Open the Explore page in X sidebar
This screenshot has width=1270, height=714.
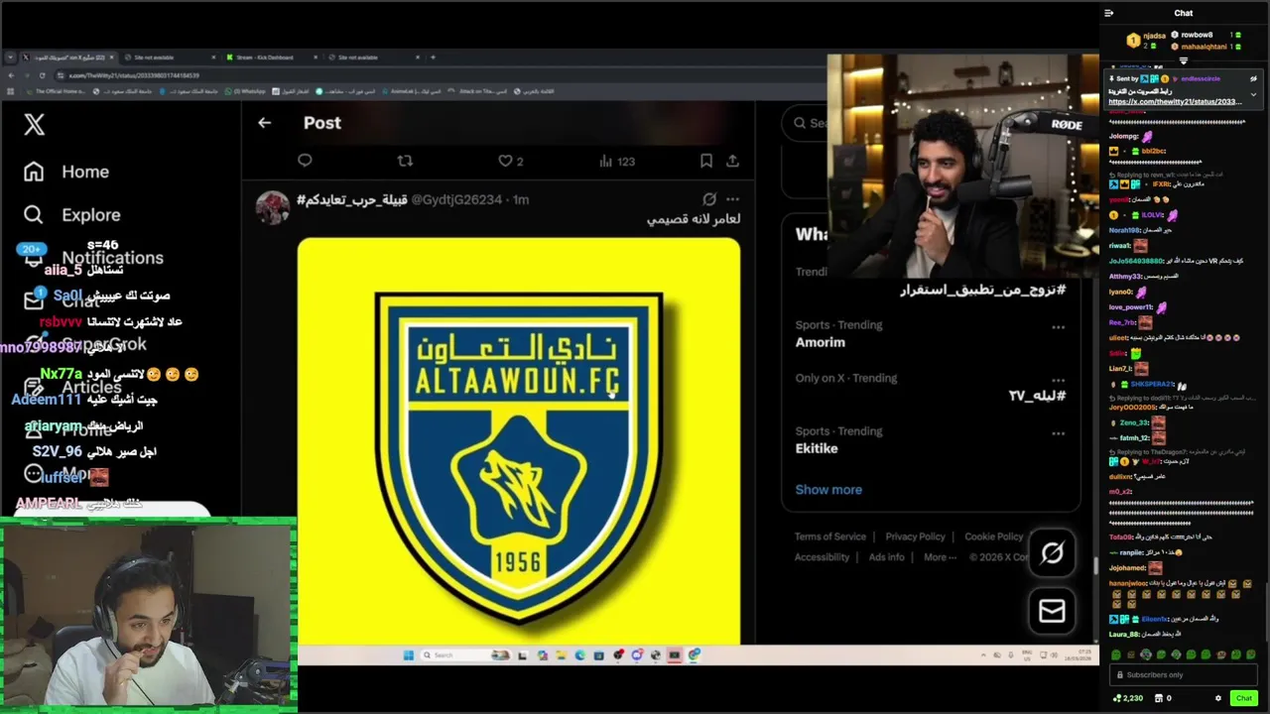[x=71, y=214]
